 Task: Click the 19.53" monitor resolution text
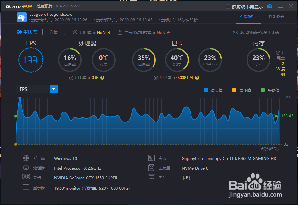pyautogui.click(x=92, y=188)
